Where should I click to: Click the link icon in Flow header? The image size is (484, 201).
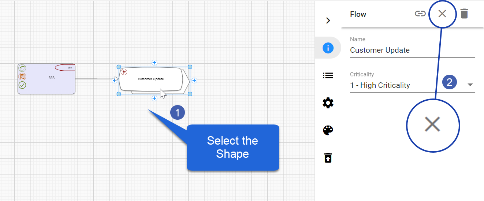click(420, 14)
